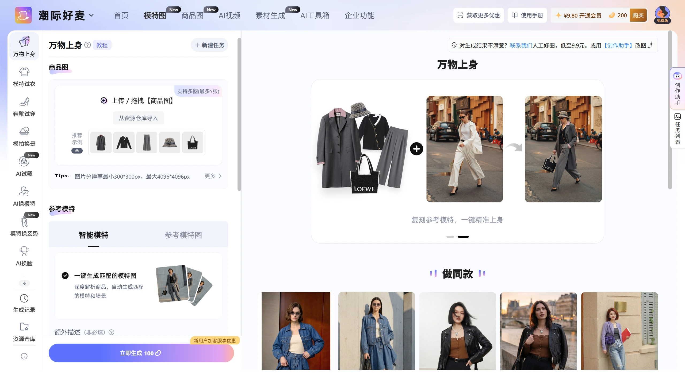The image size is (685, 373).
Task: Open 使用手册 manual
Action: pos(527,15)
